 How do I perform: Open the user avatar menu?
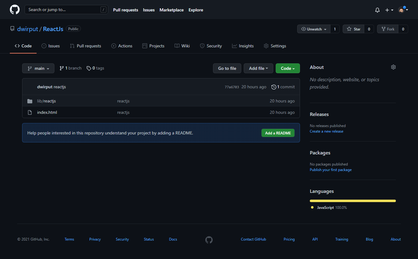[403, 10]
